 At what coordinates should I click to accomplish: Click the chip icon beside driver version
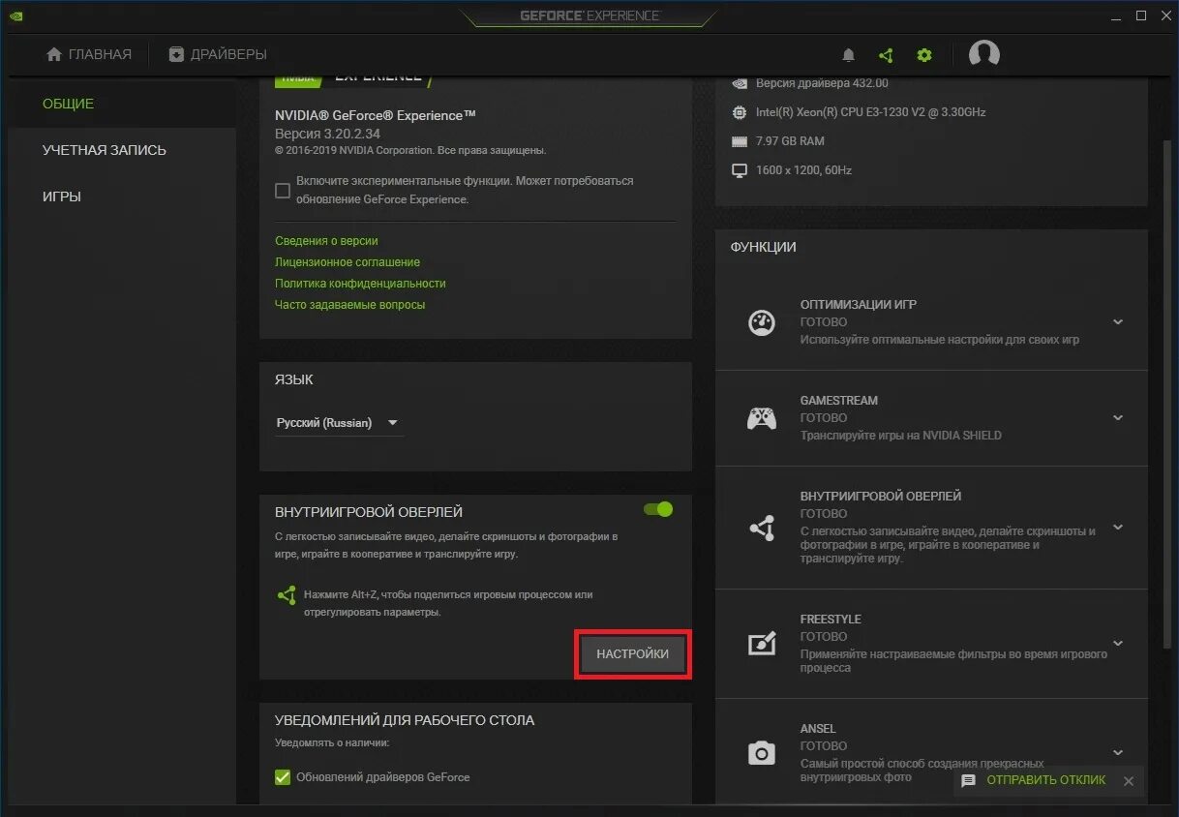(740, 83)
